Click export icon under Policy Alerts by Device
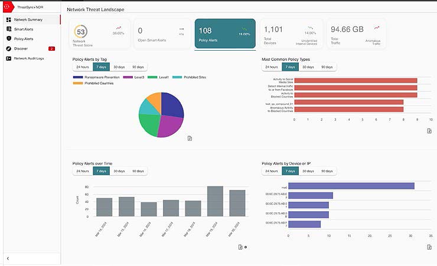437x266 pixels. click(429, 247)
